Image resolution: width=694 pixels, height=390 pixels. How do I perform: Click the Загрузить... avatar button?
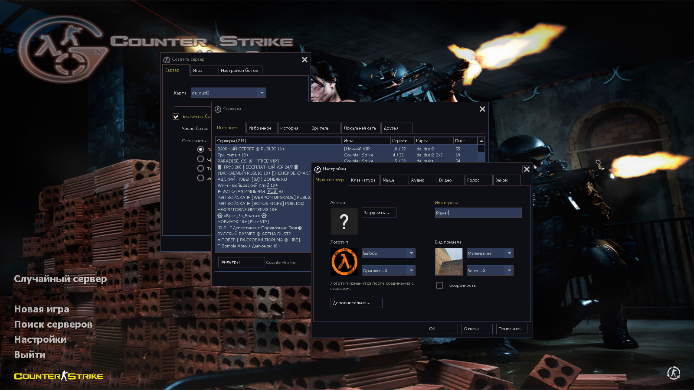point(379,213)
